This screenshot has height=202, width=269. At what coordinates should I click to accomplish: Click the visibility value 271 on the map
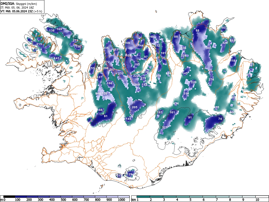[x=143, y=78]
